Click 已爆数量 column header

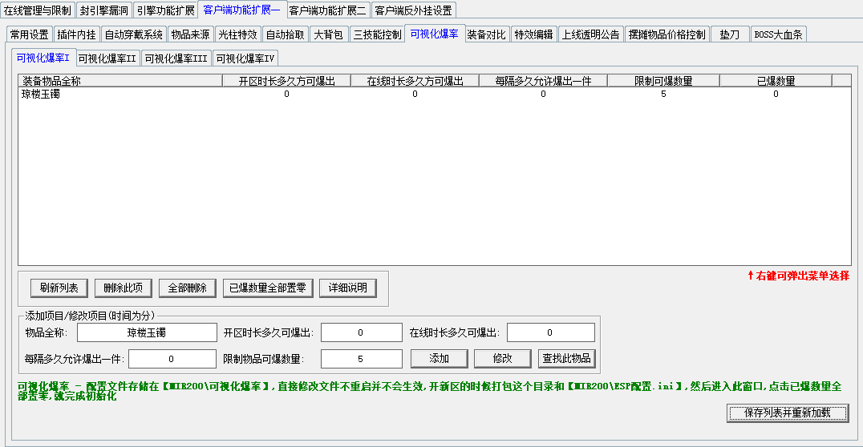pyautogui.click(x=776, y=81)
